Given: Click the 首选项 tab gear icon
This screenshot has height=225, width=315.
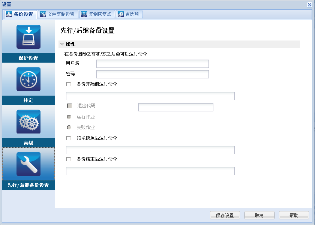Looking at the screenshot, I should point(120,14).
